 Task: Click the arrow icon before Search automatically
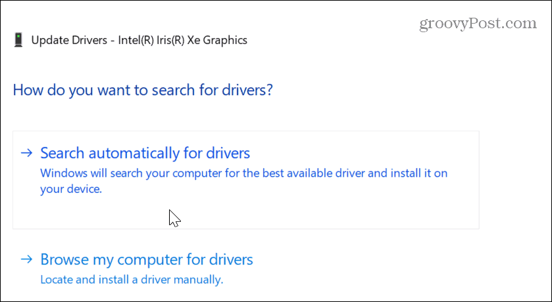click(x=26, y=153)
